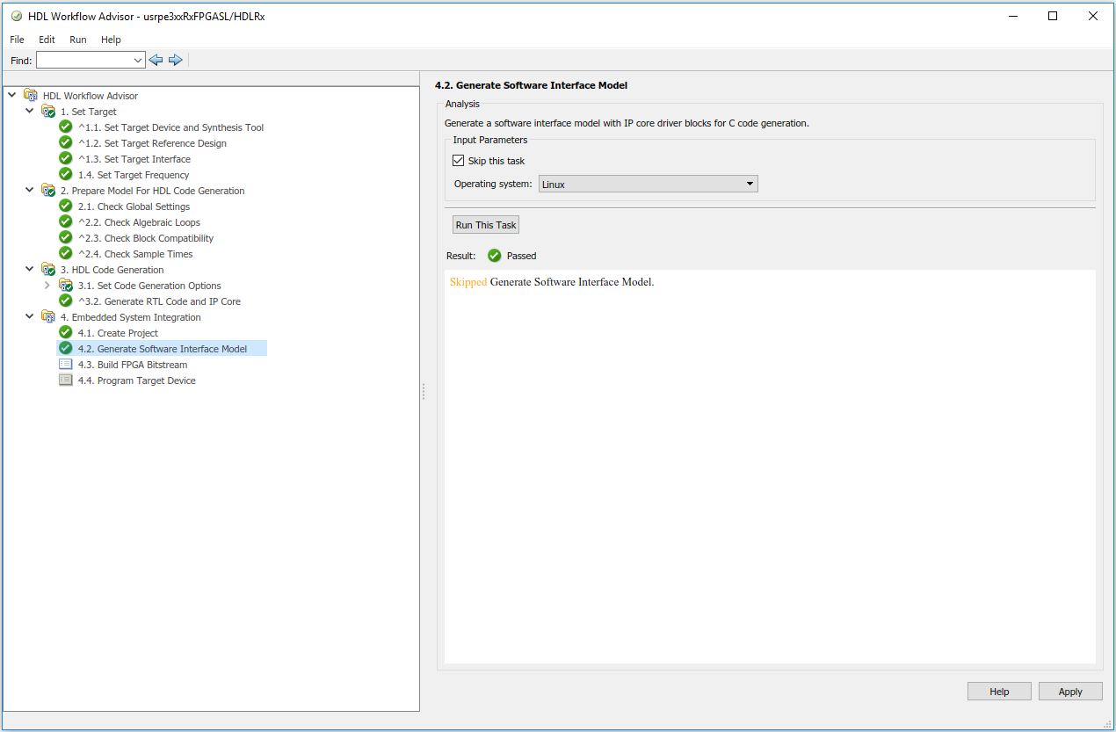Viewport: 1116px width, 732px height.
Task: Click the back arrow next to Find
Action: pos(156,60)
